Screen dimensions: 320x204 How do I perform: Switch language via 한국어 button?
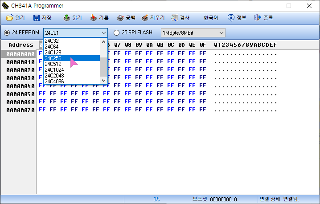pyautogui.click(x=211, y=18)
